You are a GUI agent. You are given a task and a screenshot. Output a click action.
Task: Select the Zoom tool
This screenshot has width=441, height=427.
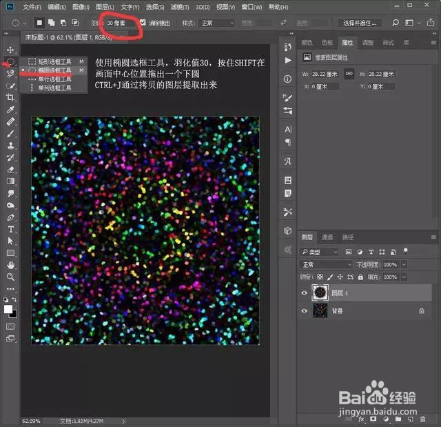[x=10, y=277]
